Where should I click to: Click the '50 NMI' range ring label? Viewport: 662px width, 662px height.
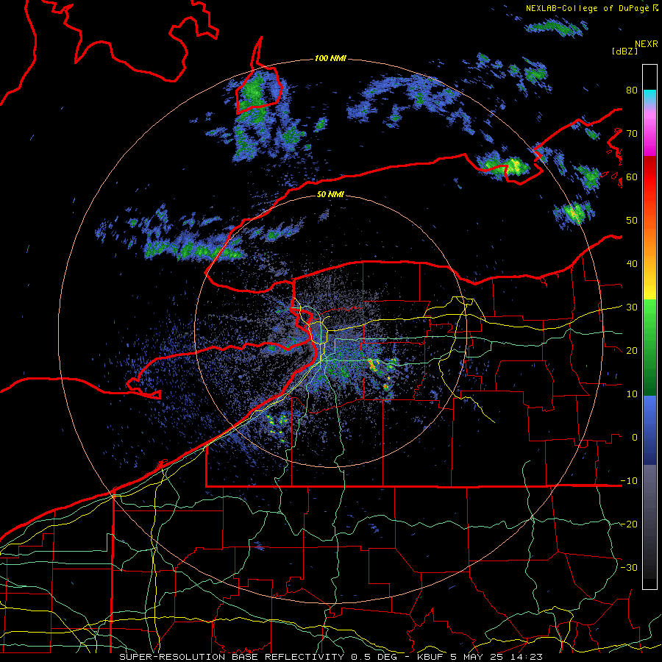[330, 194]
